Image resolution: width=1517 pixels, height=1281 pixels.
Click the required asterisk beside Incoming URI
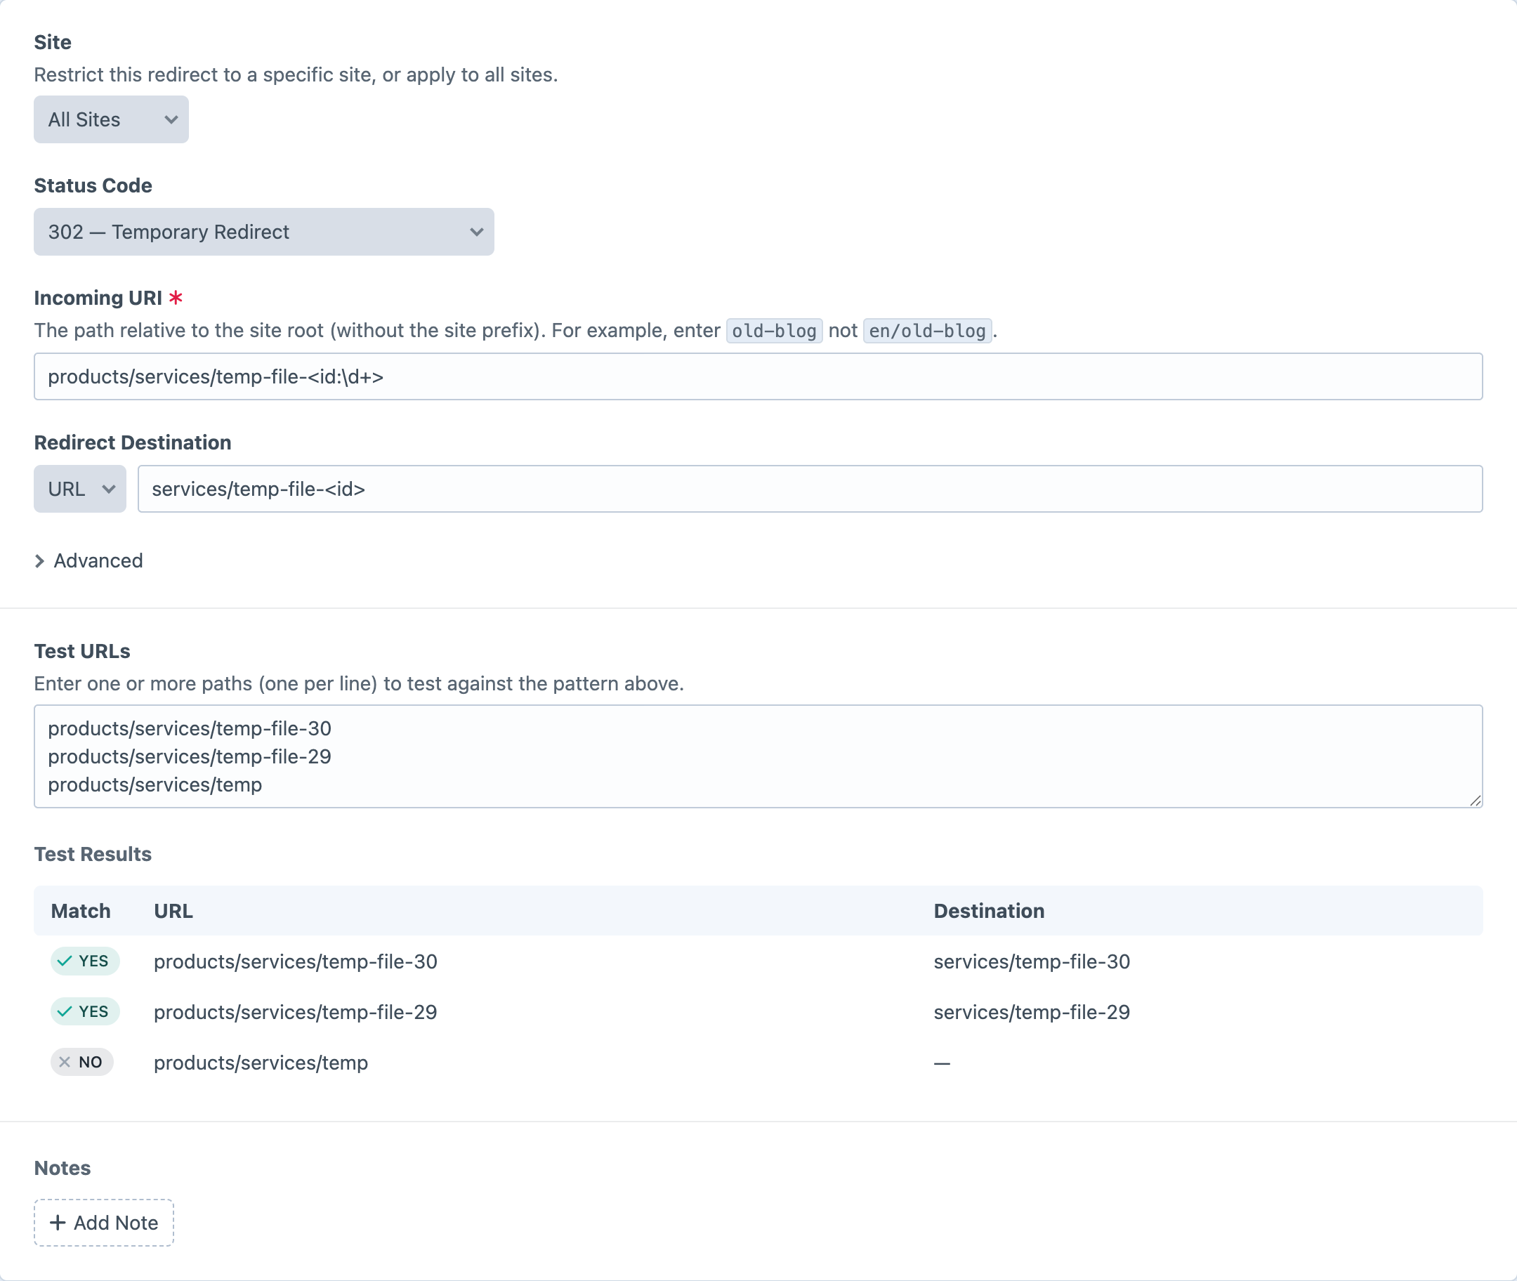[176, 297]
